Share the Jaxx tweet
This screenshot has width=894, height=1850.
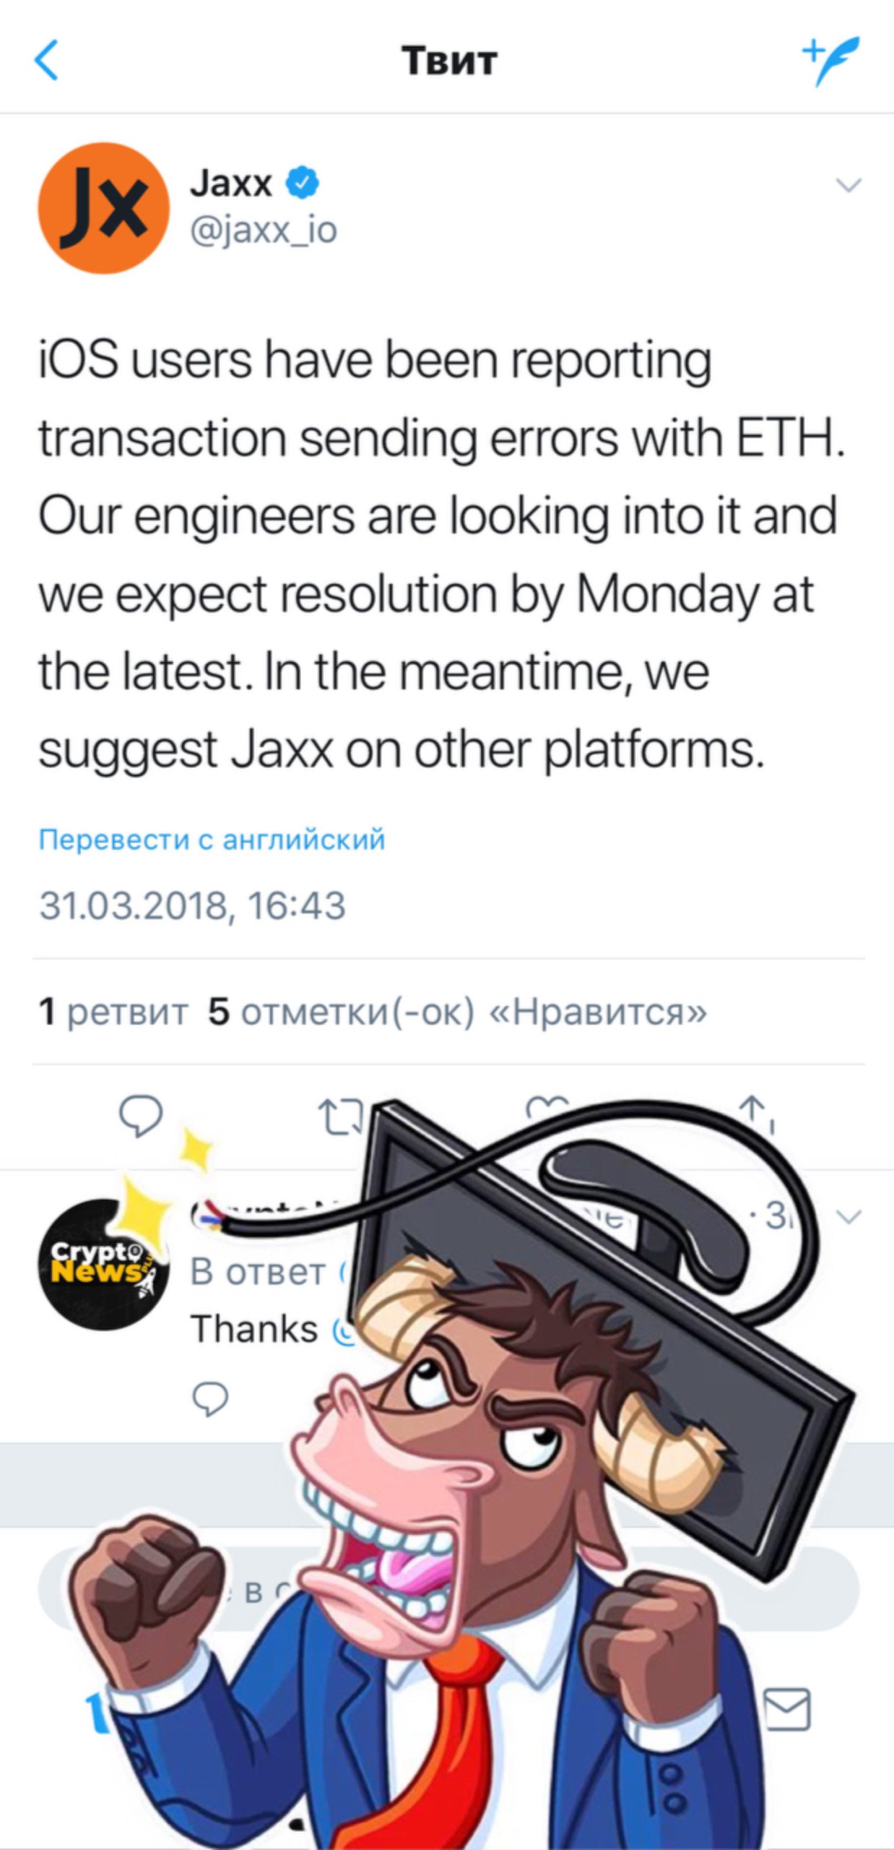coord(755,1113)
